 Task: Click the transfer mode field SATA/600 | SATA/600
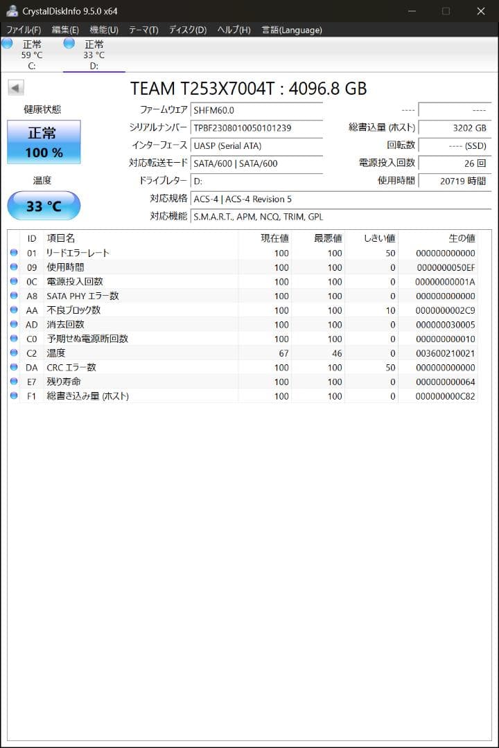[x=256, y=163]
